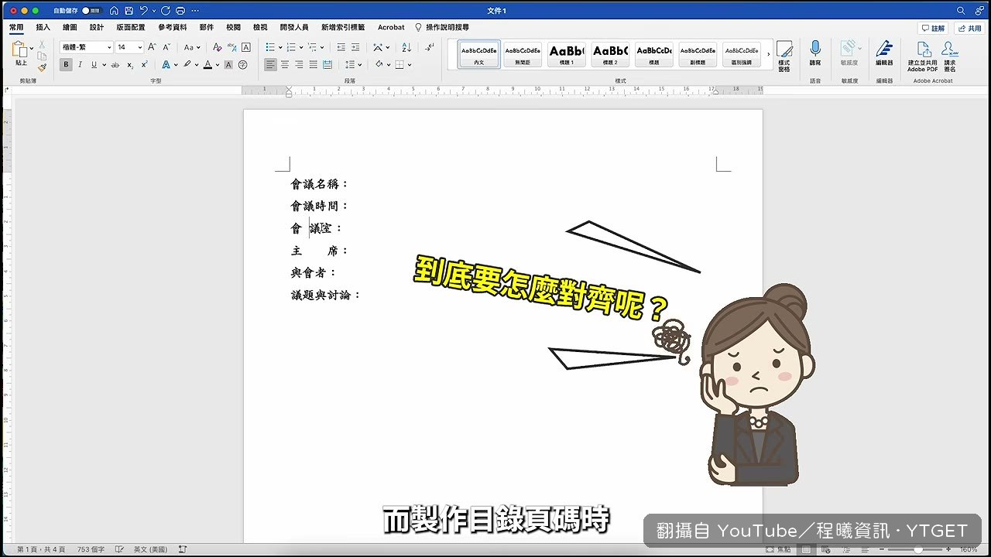Switch to the Acrobat tab
Screen dimensions: 991x557
391,27
